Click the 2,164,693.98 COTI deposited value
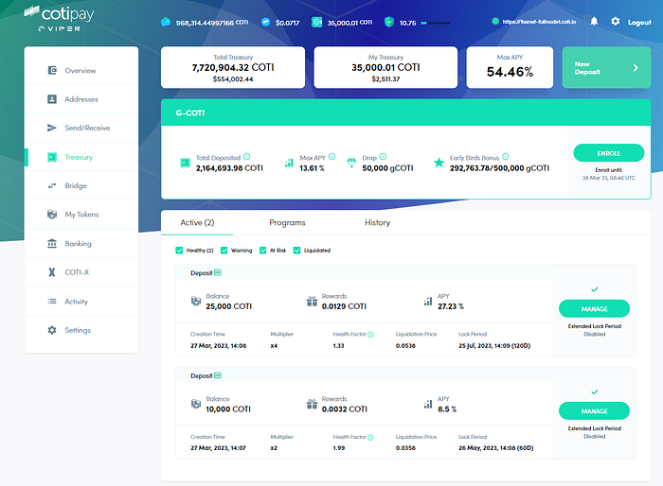This screenshot has height=486, width=663. 229,168
